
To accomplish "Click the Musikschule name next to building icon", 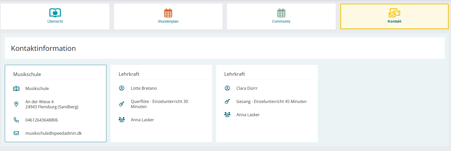I will click(37, 88).
